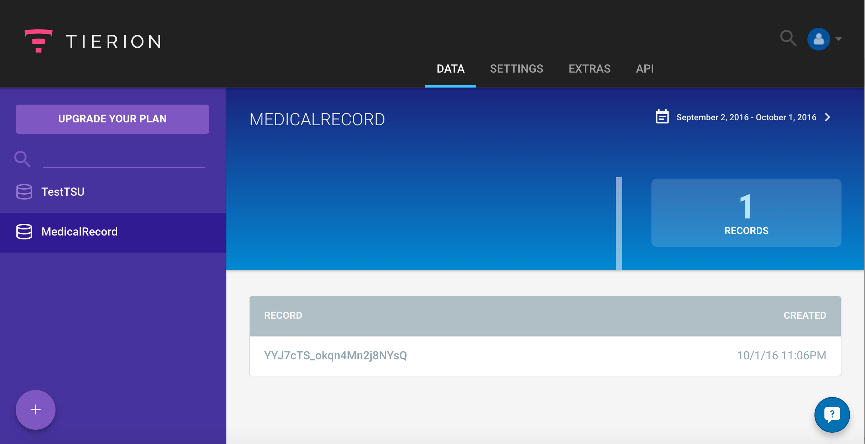865x444 pixels.
Task: Click the calendar icon beside date range
Action: click(x=662, y=117)
